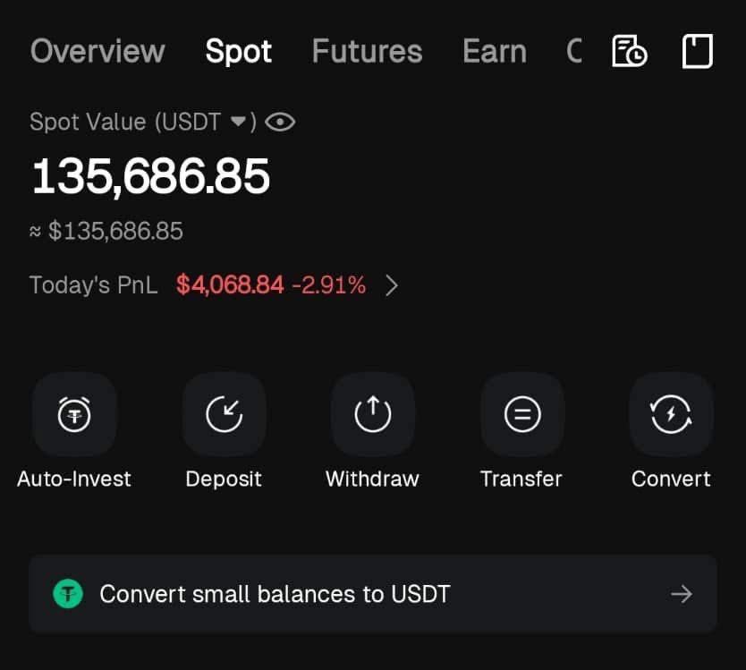Open the notebook icon at top right

pyautogui.click(x=697, y=52)
